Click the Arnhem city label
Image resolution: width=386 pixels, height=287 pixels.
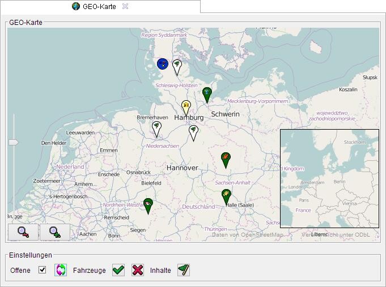(83, 184)
